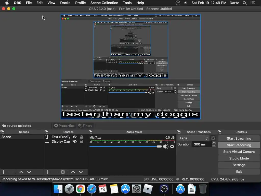Click the Duration 300 ms field
Image resolution: width=261 pixels, height=196 pixels.
pyautogui.click(x=201, y=144)
